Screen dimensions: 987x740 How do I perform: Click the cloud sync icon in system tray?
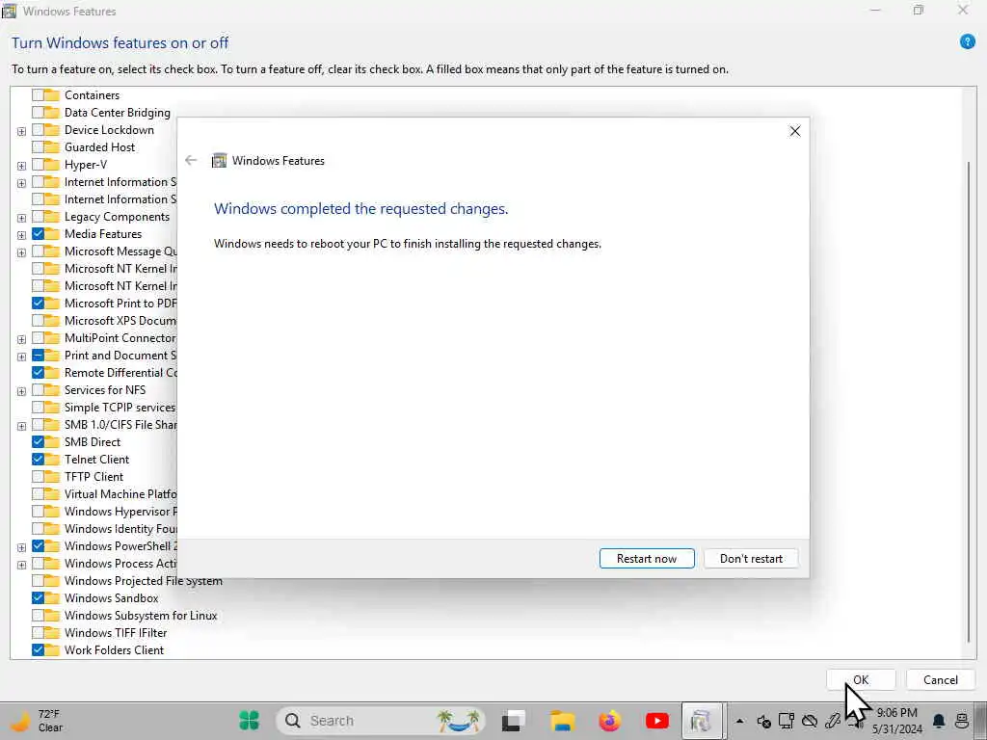810,721
